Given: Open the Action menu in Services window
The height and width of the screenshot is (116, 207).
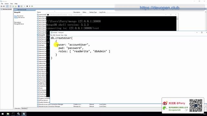Looking at the screenshot, I should [6, 4].
